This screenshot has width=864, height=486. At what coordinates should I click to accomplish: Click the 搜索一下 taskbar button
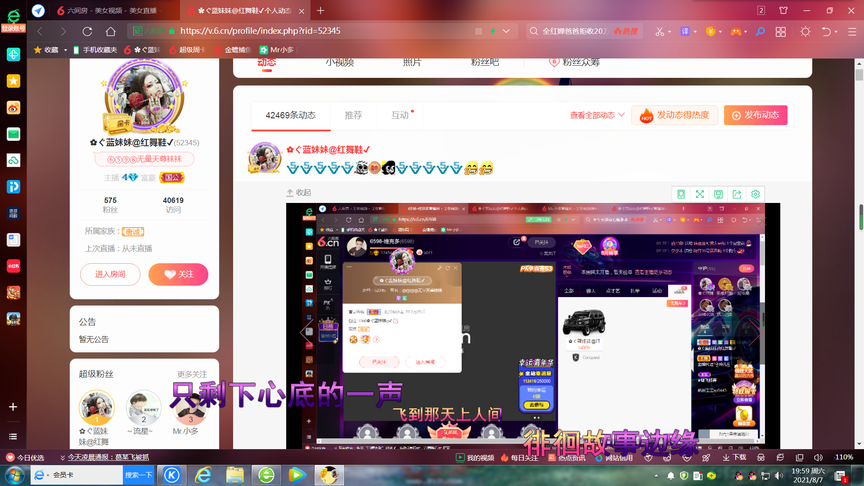139,475
